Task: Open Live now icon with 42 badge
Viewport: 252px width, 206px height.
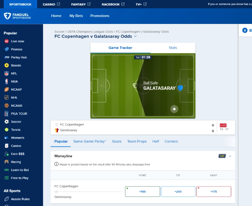Action: coord(6,41)
